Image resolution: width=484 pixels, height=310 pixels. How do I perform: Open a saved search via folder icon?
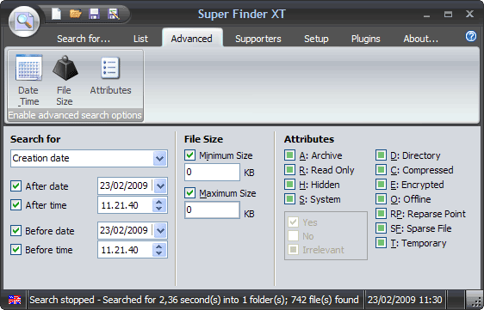tap(75, 14)
